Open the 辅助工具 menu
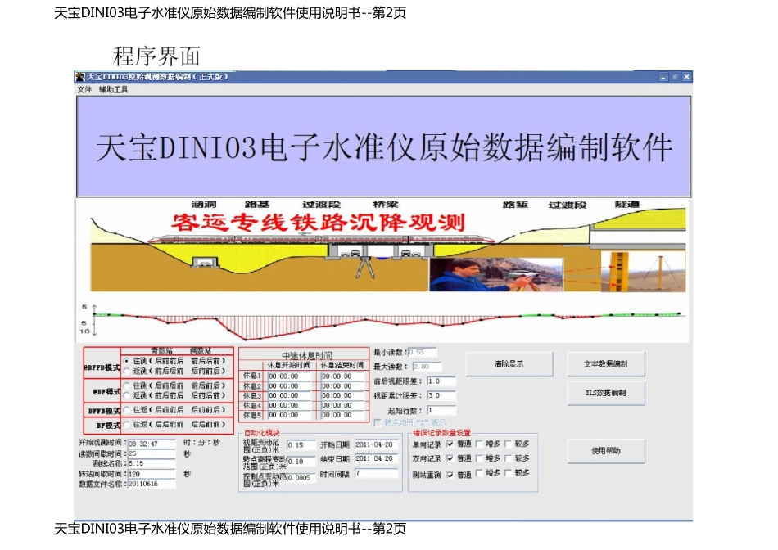This screenshot has height=550, width=778. pyautogui.click(x=113, y=89)
